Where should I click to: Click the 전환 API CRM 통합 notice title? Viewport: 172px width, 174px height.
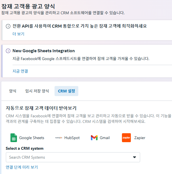tap(79, 26)
